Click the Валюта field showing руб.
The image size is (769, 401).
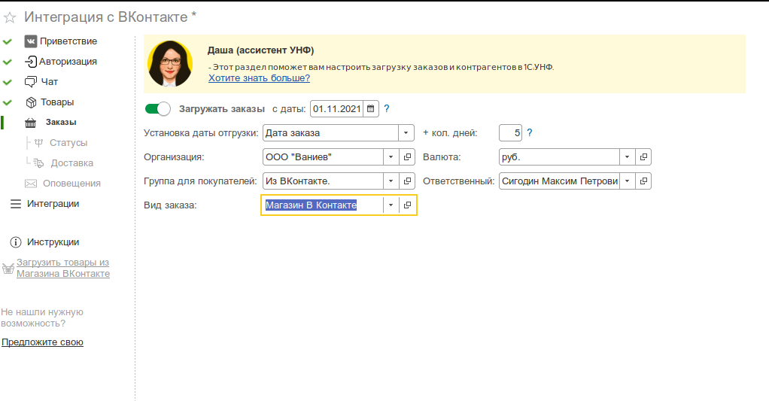pos(559,157)
